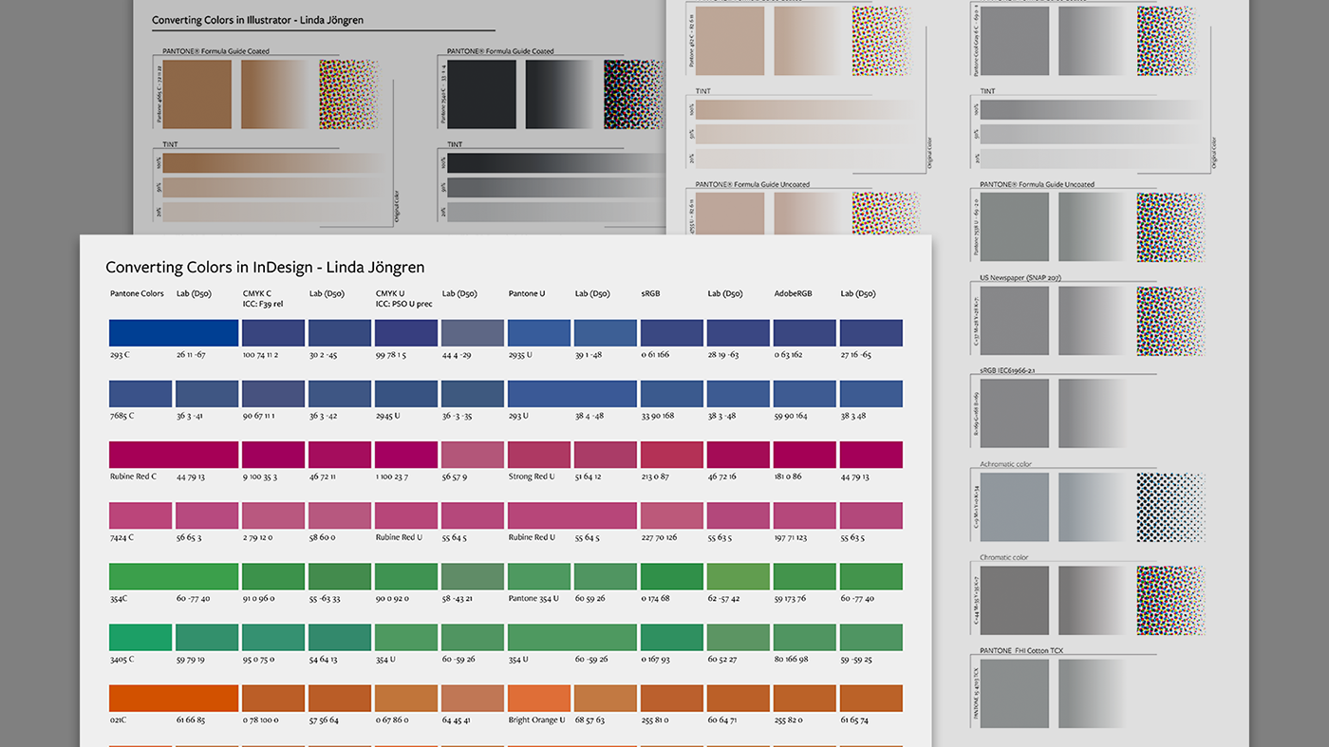Pick the teal-green swatch labeled 3405 C
1329x747 pixels.
(140, 637)
